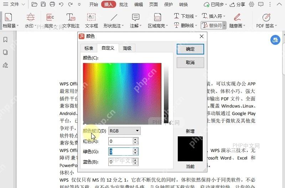The image size is (285, 188).
Task: Click the open folder icon
Action: (x=34, y=4)
